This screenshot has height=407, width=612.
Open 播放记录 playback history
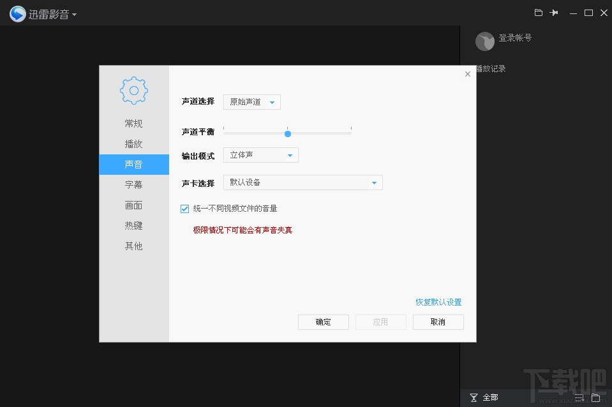pos(490,68)
